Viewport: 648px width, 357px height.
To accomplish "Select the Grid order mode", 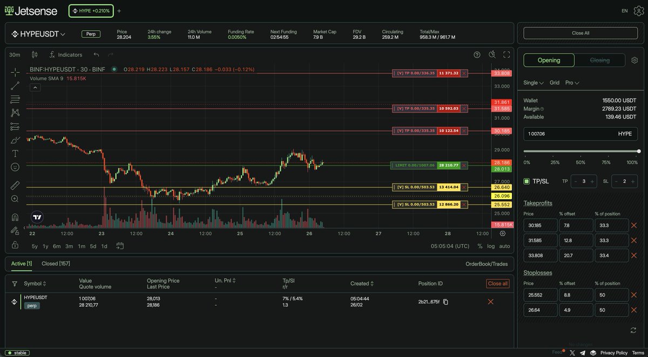I will tap(555, 83).
